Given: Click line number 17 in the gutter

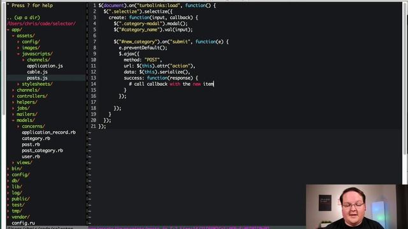Looking at the screenshot, I should click(94, 102).
